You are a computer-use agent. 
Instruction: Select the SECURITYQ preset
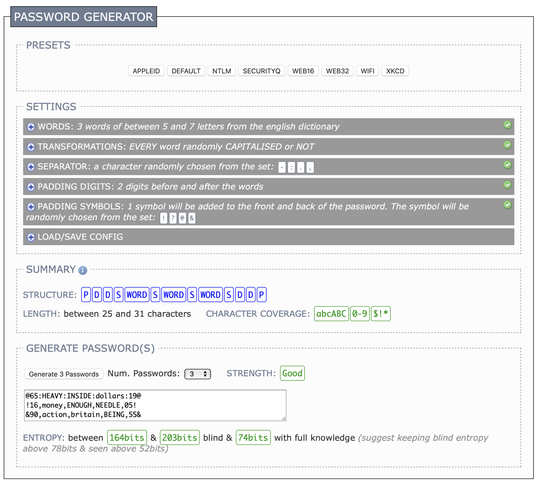coord(261,71)
